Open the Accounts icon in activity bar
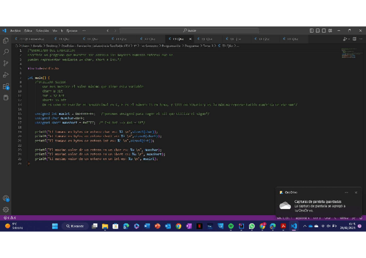This screenshot has width=366, height=258. point(6,199)
